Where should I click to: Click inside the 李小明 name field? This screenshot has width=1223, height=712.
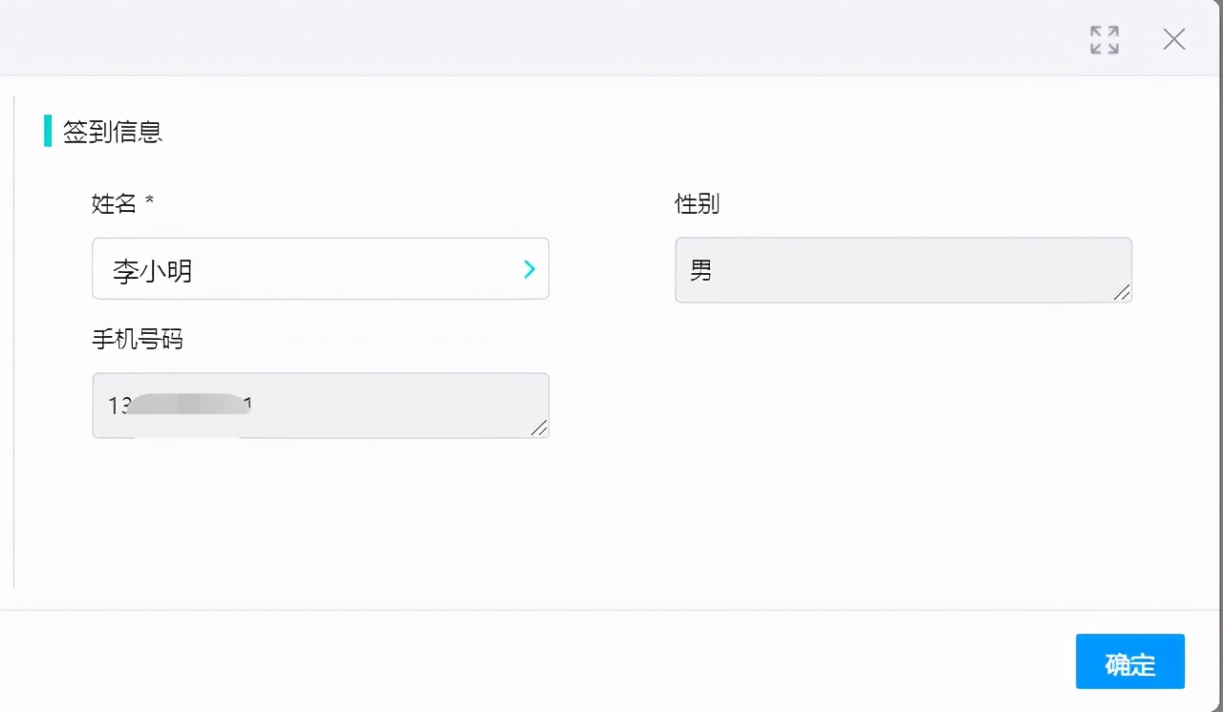coord(287,269)
